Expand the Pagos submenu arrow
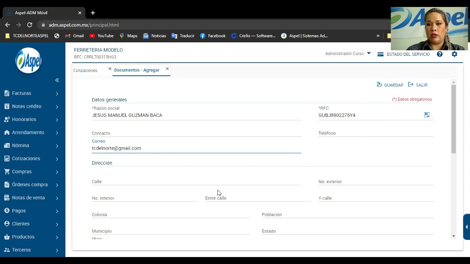The width and height of the screenshot is (470, 264). (x=57, y=211)
